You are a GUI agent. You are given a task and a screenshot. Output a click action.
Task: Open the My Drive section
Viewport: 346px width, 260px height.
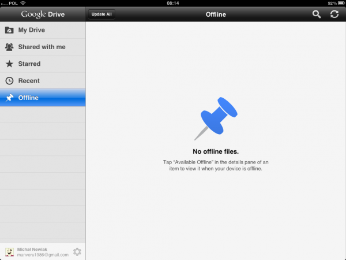[32, 30]
